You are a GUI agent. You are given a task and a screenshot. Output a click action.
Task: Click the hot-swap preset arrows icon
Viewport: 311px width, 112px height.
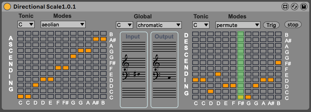(x=294, y=7)
